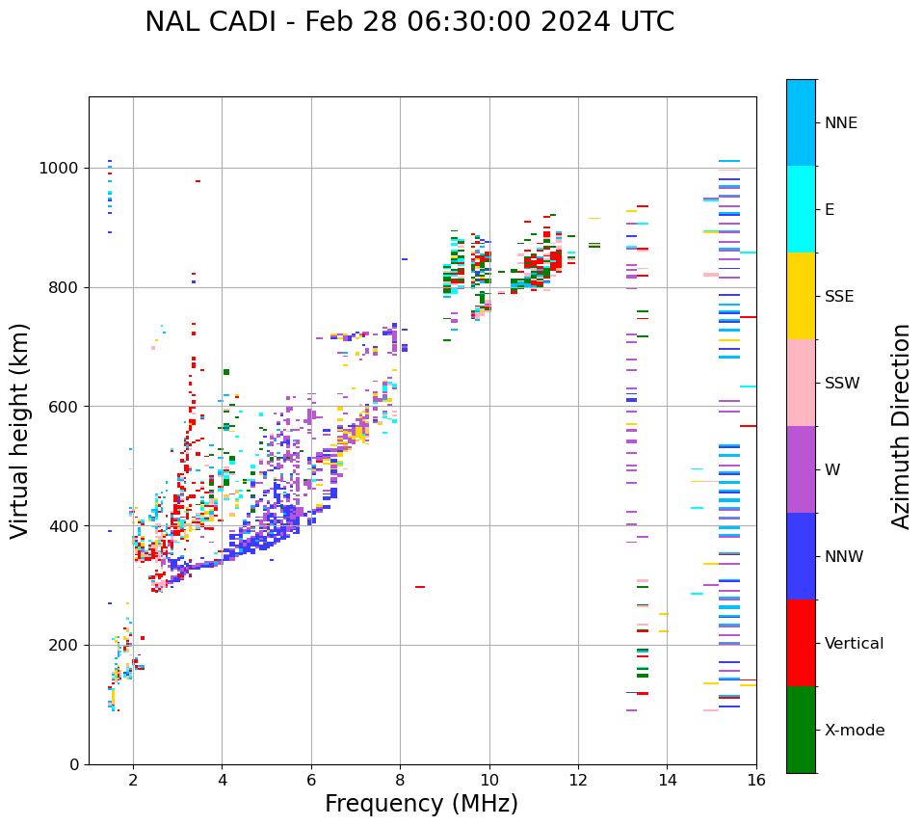Select the Virtual height (km) axis label

[x=20, y=431]
